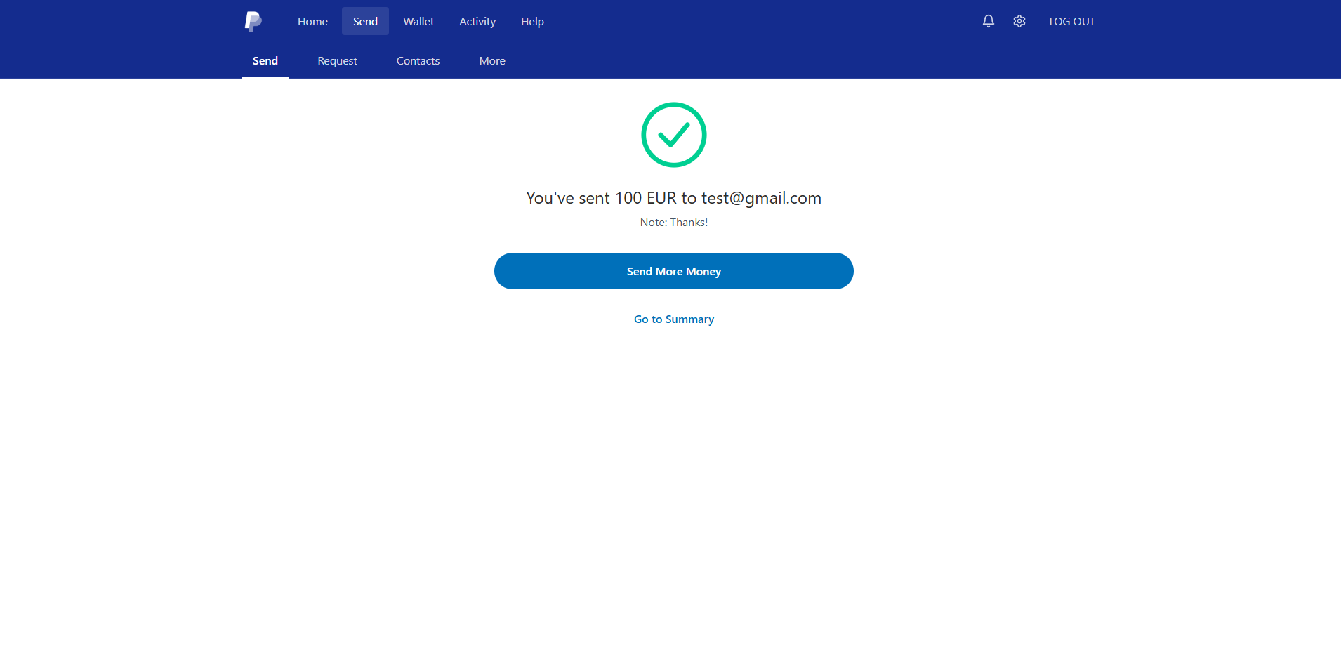
Task: Log out of the account
Action: point(1071,22)
